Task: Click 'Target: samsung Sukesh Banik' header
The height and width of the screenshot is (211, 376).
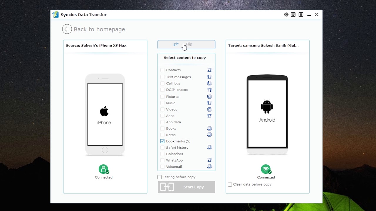Action: [x=263, y=45]
